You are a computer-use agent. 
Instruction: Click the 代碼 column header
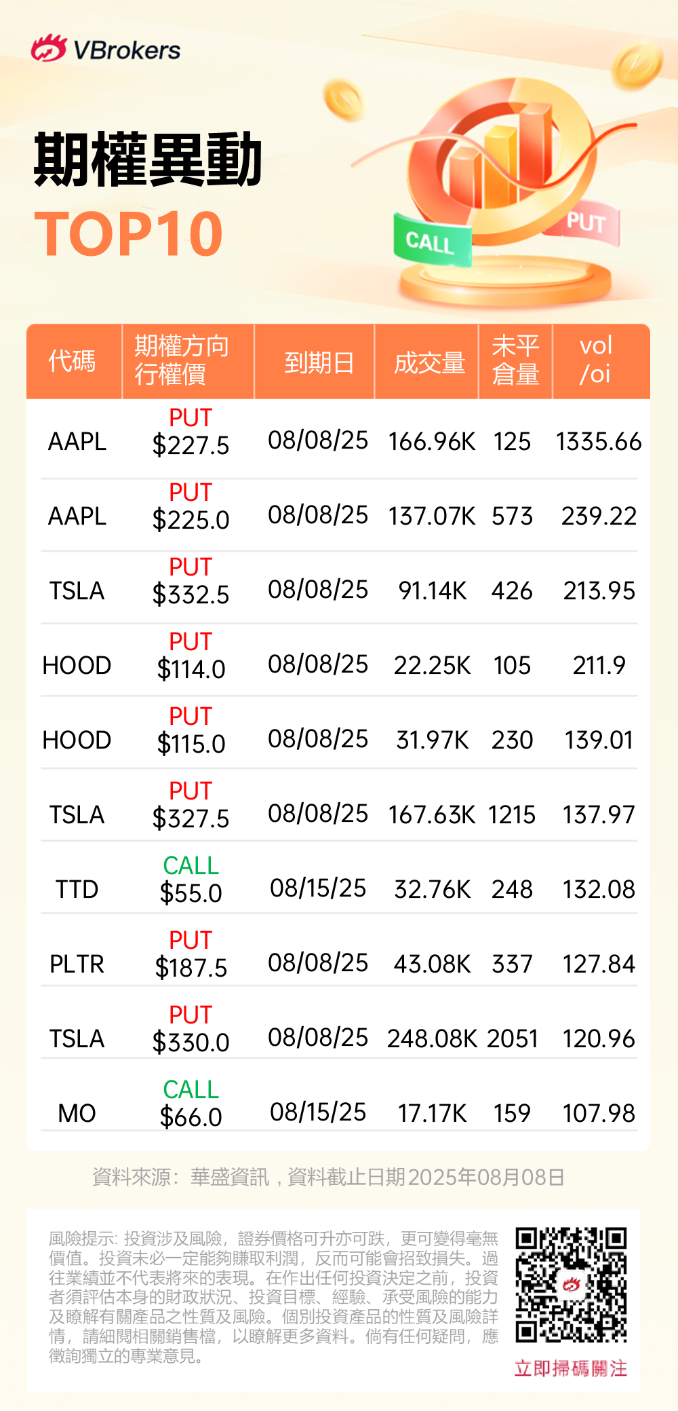[x=72, y=361]
